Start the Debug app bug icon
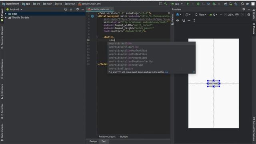Screen dimensions: 256x144 coord(198,4)
